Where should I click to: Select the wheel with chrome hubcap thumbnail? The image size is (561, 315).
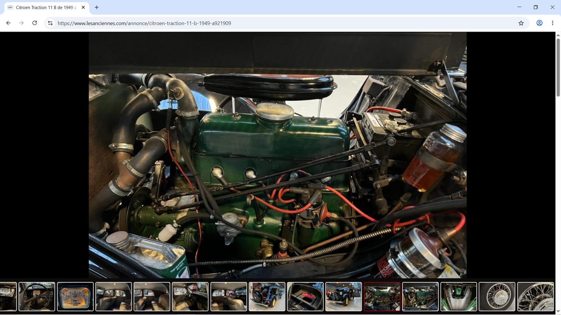click(497, 297)
